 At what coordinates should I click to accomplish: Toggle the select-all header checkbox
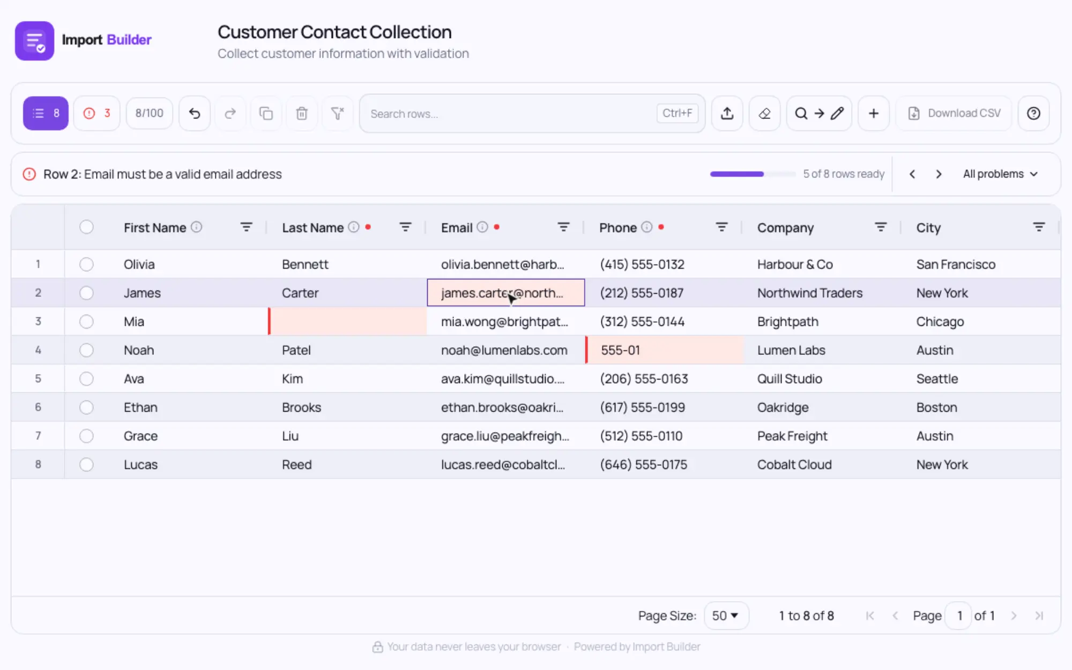point(86,227)
